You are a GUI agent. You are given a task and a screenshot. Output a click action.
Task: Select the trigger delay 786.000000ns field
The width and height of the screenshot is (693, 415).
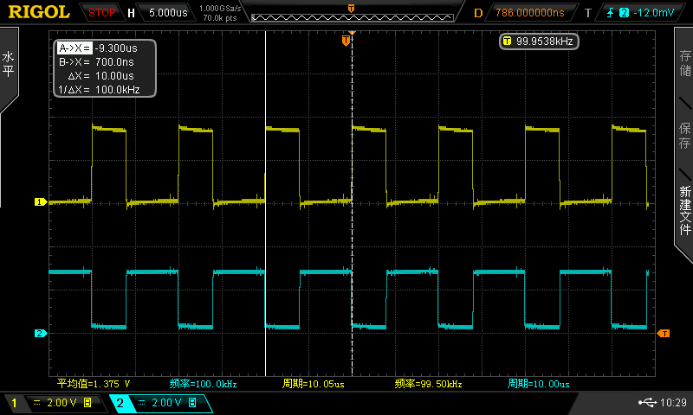[x=529, y=13]
